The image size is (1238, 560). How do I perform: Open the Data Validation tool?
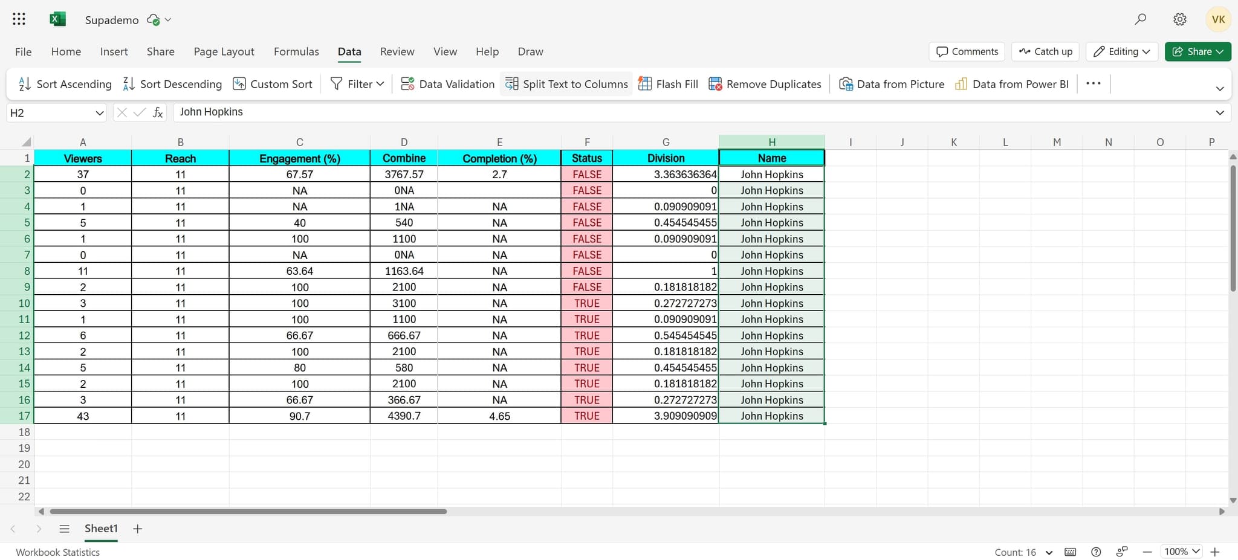click(x=447, y=84)
